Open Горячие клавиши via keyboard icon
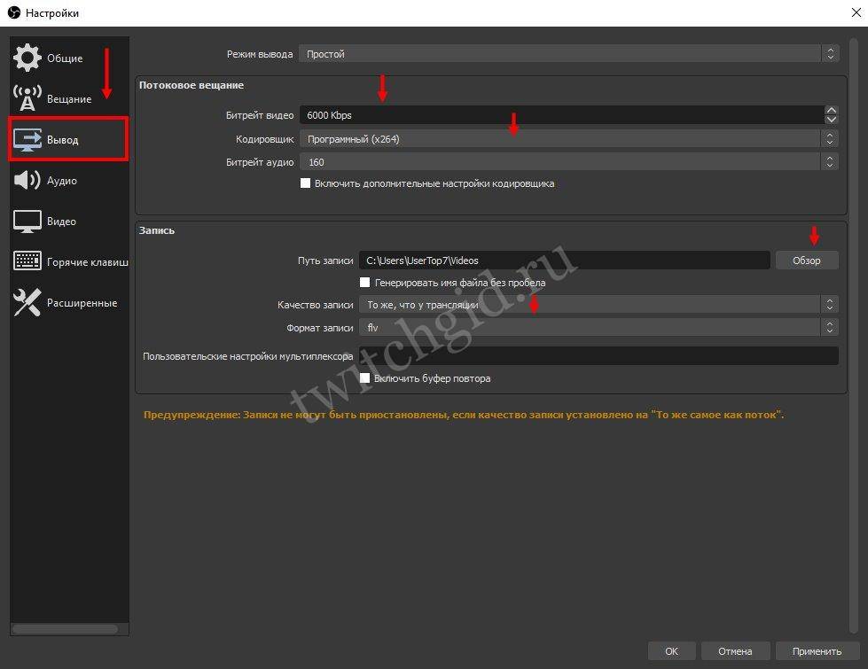 point(27,262)
